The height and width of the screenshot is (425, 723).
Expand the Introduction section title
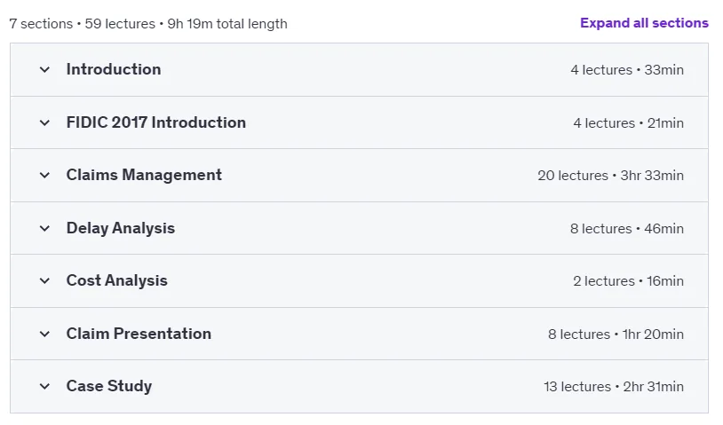point(114,69)
